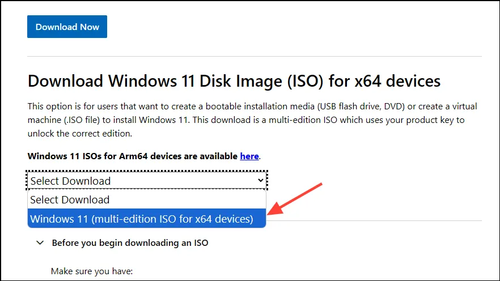This screenshot has width=500, height=281.
Task: Collapse chevron beside "Before you begin downloading"
Action: [x=40, y=243]
